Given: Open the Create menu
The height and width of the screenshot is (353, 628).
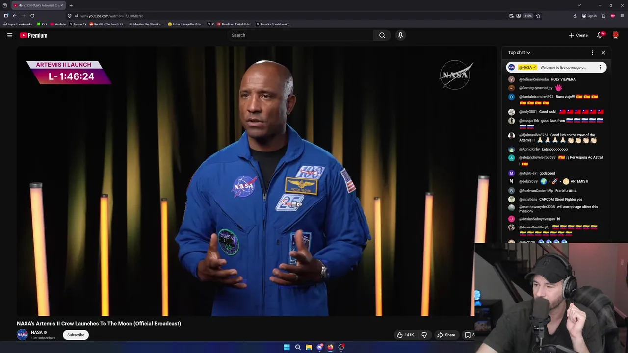Looking at the screenshot, I should (x=578, y=35).
